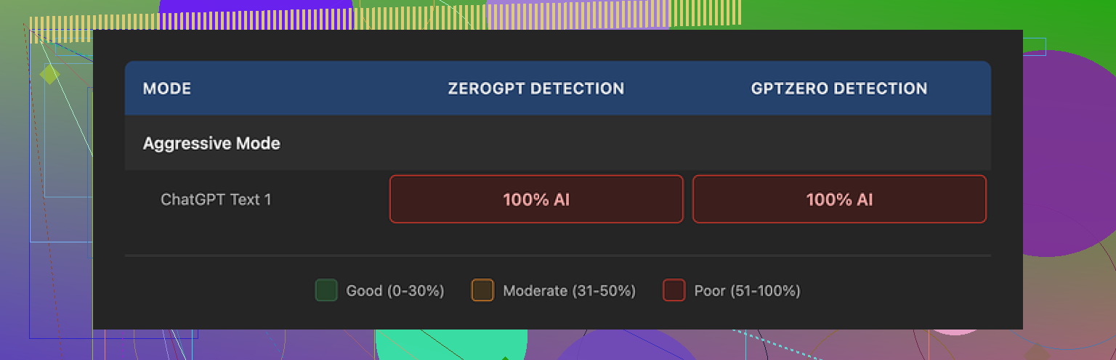Image resolution: width=1116 pixels, height=360 pixels.
Task: Click the red Poor legend swatch
Action: [x=674, y=290]
